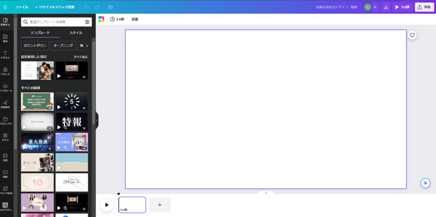Open search filter options in template search
436x217 pixels.
coord(87,22)
